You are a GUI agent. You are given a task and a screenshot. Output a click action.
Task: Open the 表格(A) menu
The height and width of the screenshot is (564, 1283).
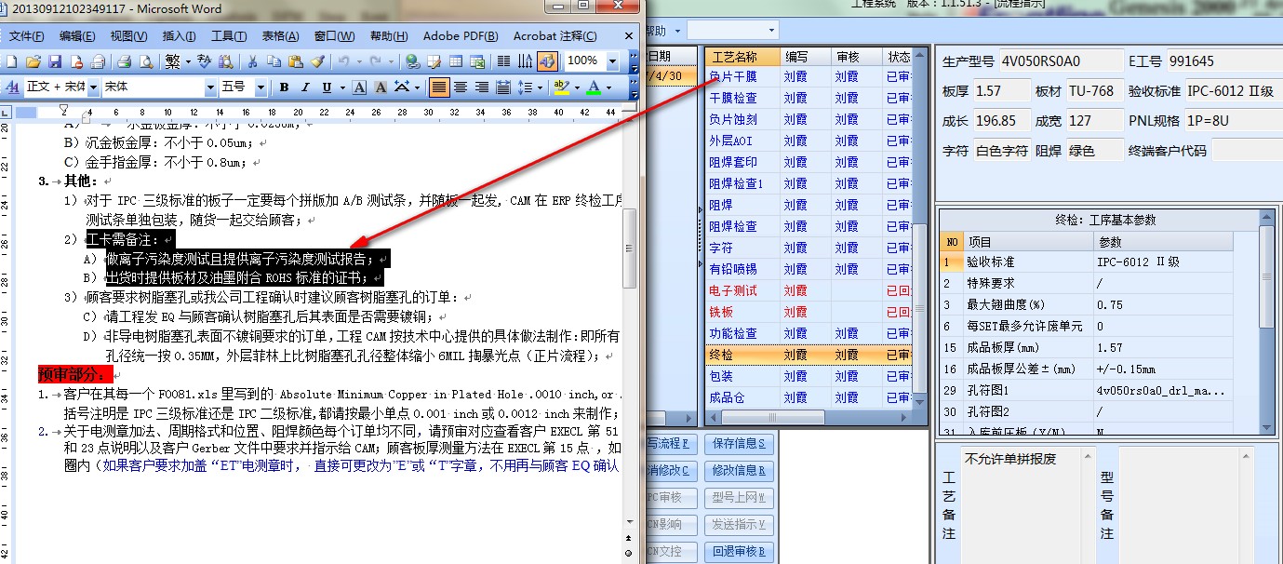(x=280, y=36)
